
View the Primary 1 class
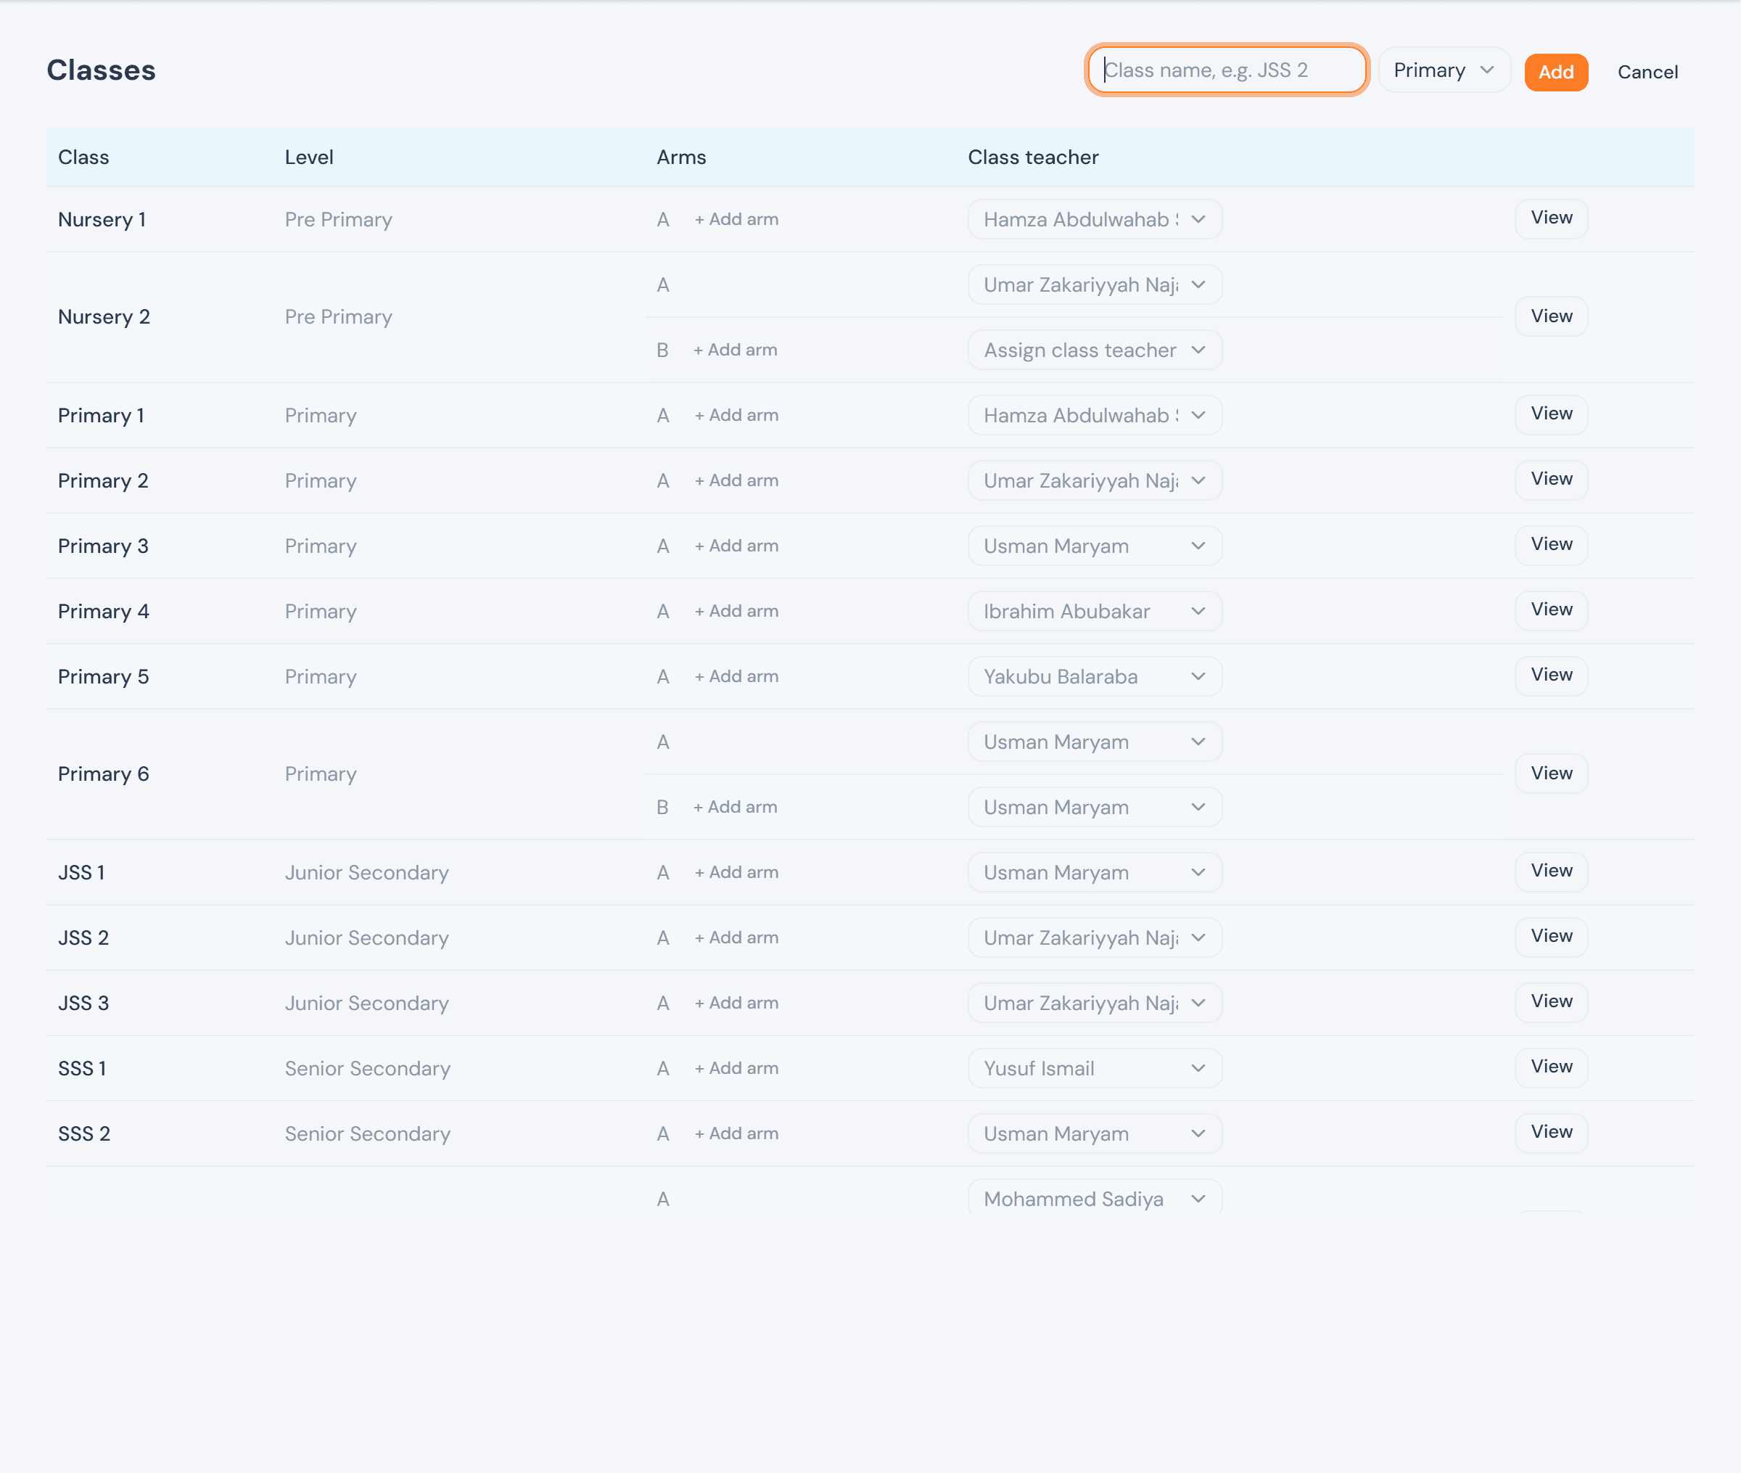coord(1551,414)
